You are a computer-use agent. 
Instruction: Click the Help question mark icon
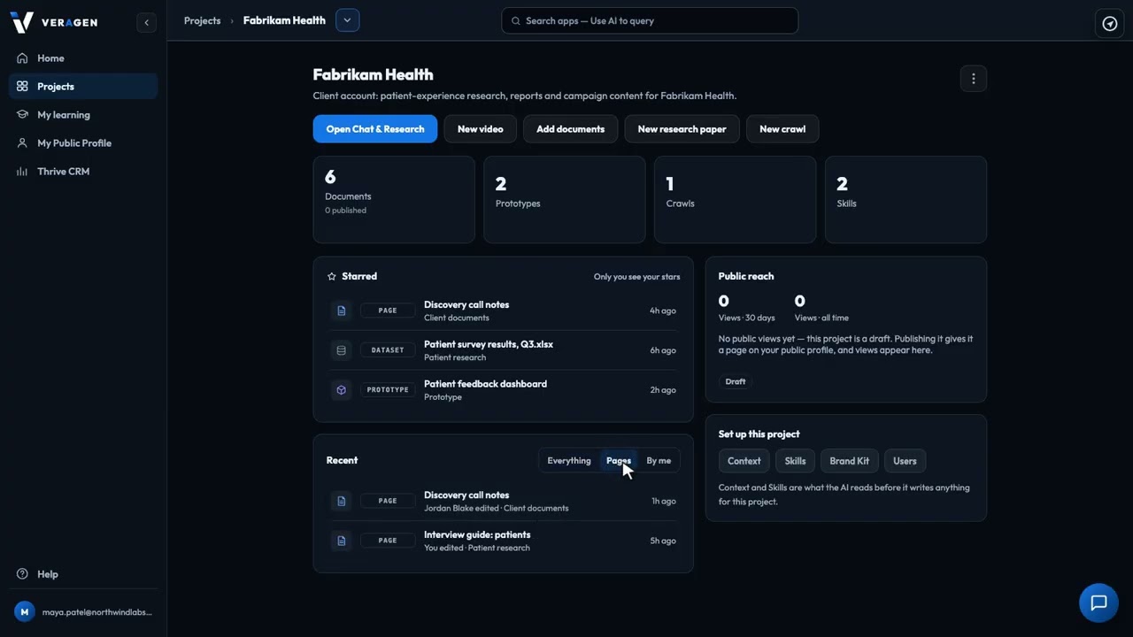click(x=23, y=574)
